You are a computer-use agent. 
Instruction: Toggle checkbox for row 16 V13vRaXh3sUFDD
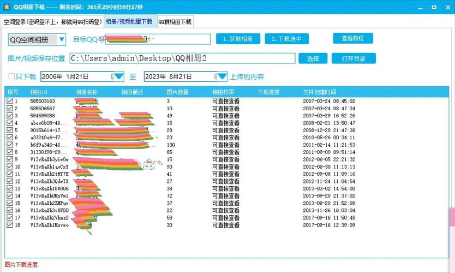(x=10, y=210)
